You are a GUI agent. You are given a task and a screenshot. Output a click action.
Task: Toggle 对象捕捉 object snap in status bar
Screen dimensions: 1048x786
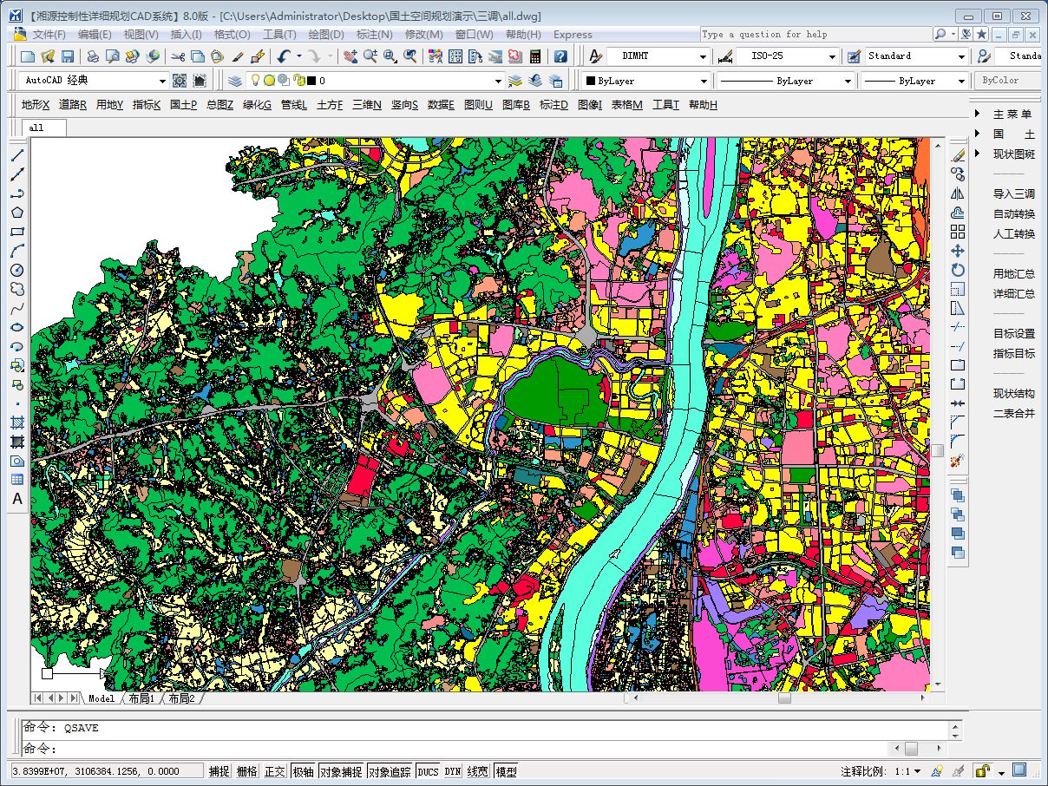(341, 771)
